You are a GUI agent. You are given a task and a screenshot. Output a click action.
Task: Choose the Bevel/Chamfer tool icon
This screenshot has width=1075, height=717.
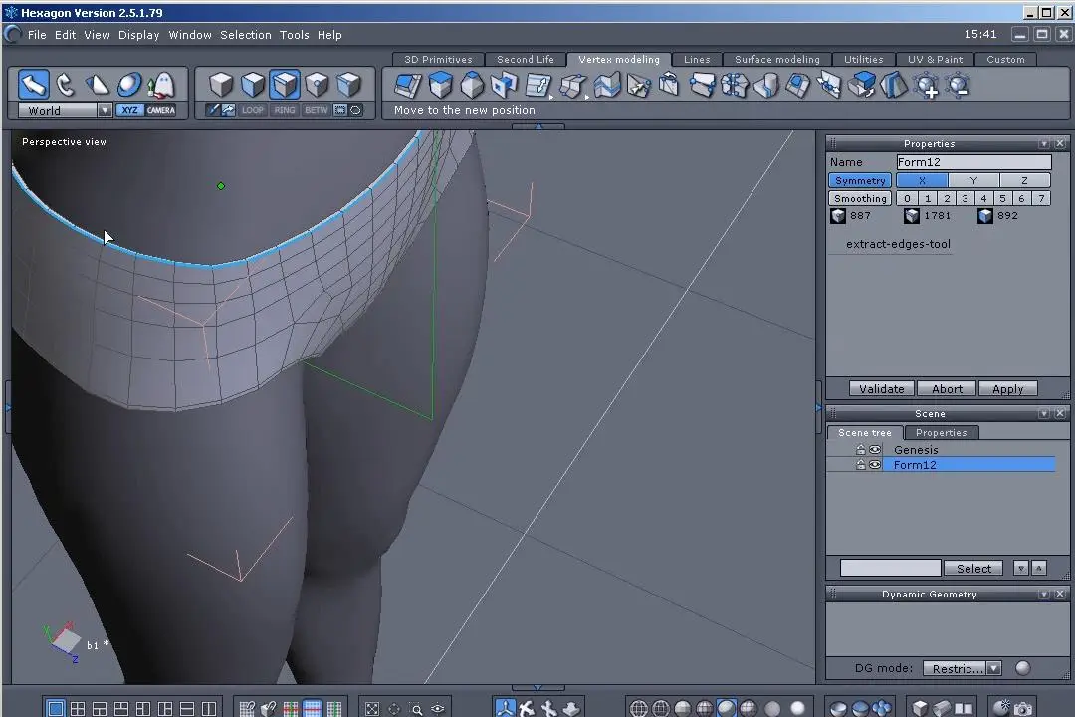click(472, 85)
